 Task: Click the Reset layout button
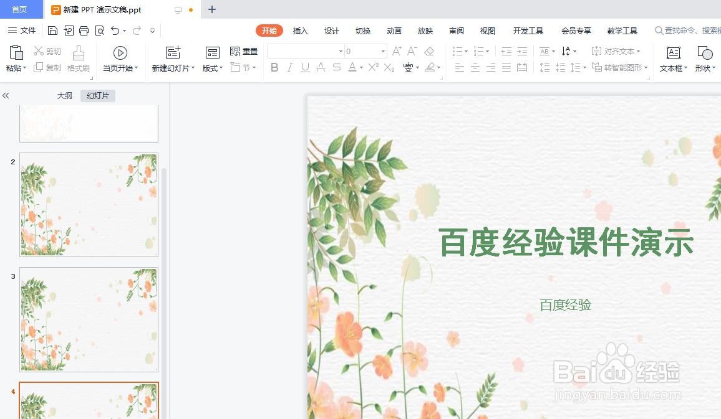pyautogui.click(x=244, y=51)
